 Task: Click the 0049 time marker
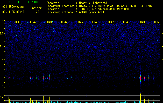142,22
